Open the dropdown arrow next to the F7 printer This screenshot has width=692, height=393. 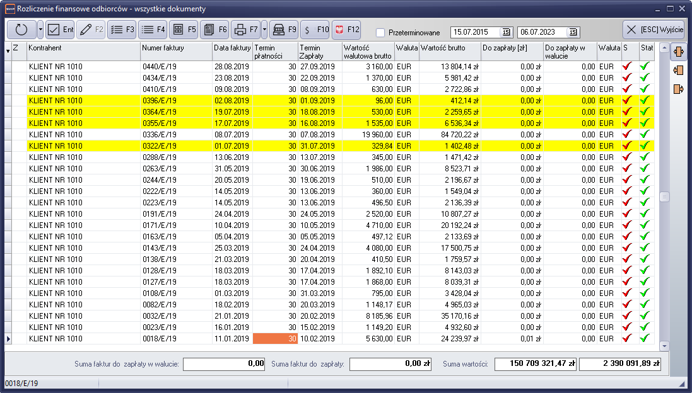pos(264,30)
